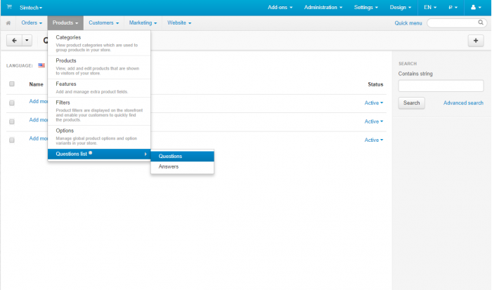Open the EN language dropdown
The height and width of the screenshot is (290, 492).
click(x=430, y=7)
